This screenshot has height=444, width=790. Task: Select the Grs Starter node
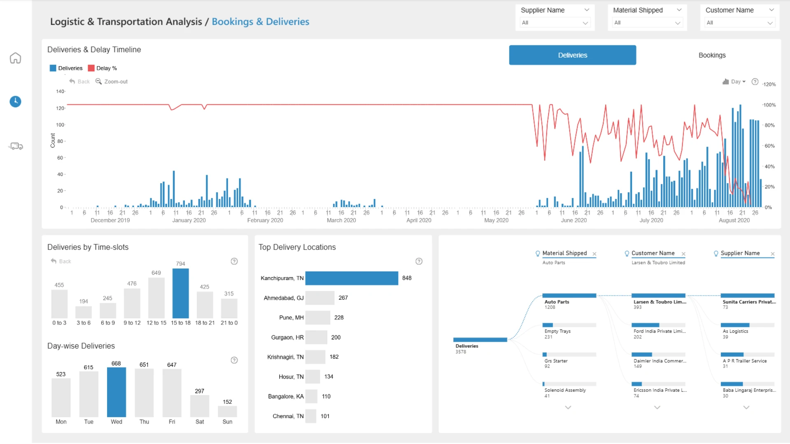point(569,355)
